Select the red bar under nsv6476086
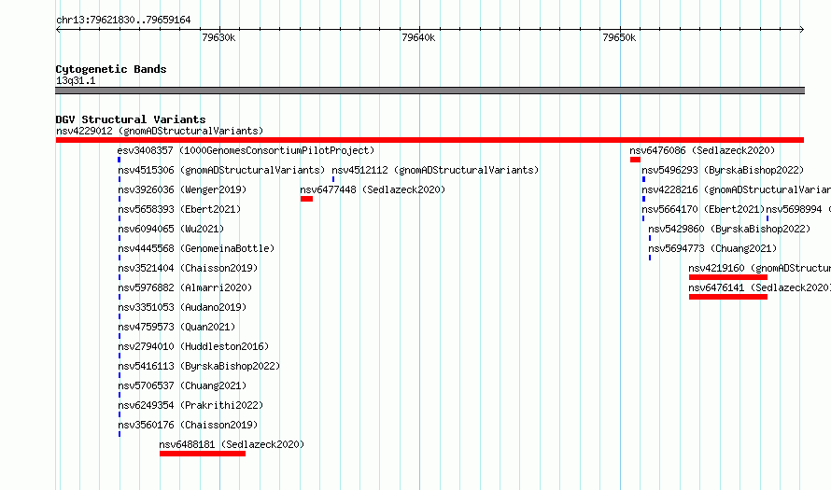The height and width of the screenshot is (490, 831). point(636,160)
